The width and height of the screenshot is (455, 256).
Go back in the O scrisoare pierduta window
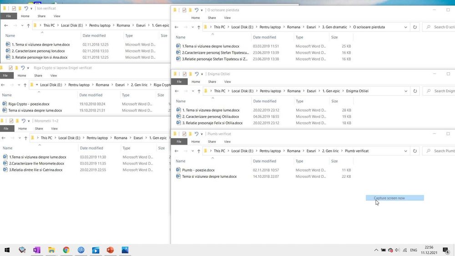tap(177, 27)
